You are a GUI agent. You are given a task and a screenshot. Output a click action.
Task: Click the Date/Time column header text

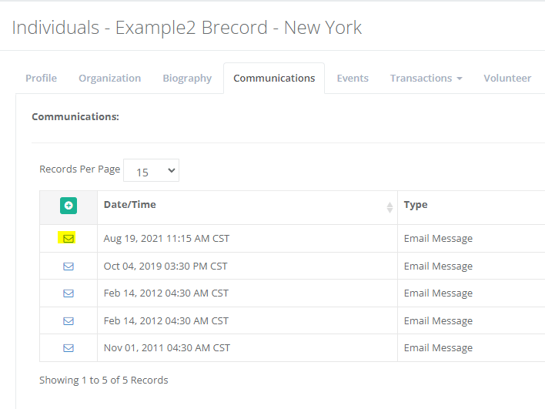(129, 205)
